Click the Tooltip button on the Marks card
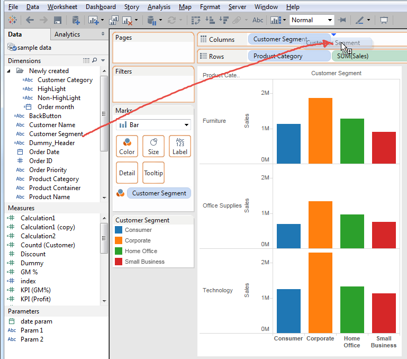The width and height of the screenshot is (407, 359). (153, 173)
